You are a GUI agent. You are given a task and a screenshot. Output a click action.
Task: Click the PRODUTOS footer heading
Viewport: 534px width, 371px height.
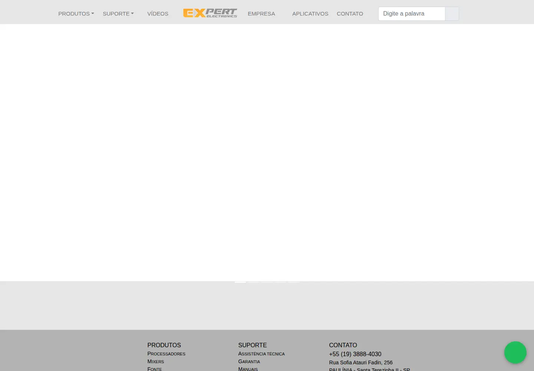tap(164, 345)
